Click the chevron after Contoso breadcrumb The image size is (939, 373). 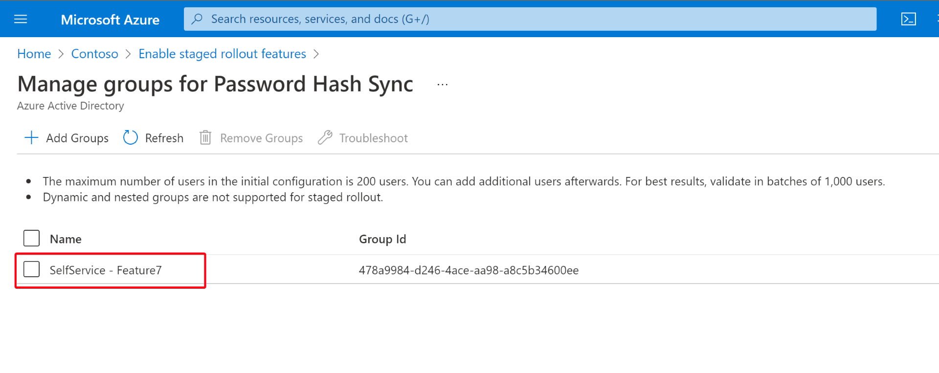point(128,54)
